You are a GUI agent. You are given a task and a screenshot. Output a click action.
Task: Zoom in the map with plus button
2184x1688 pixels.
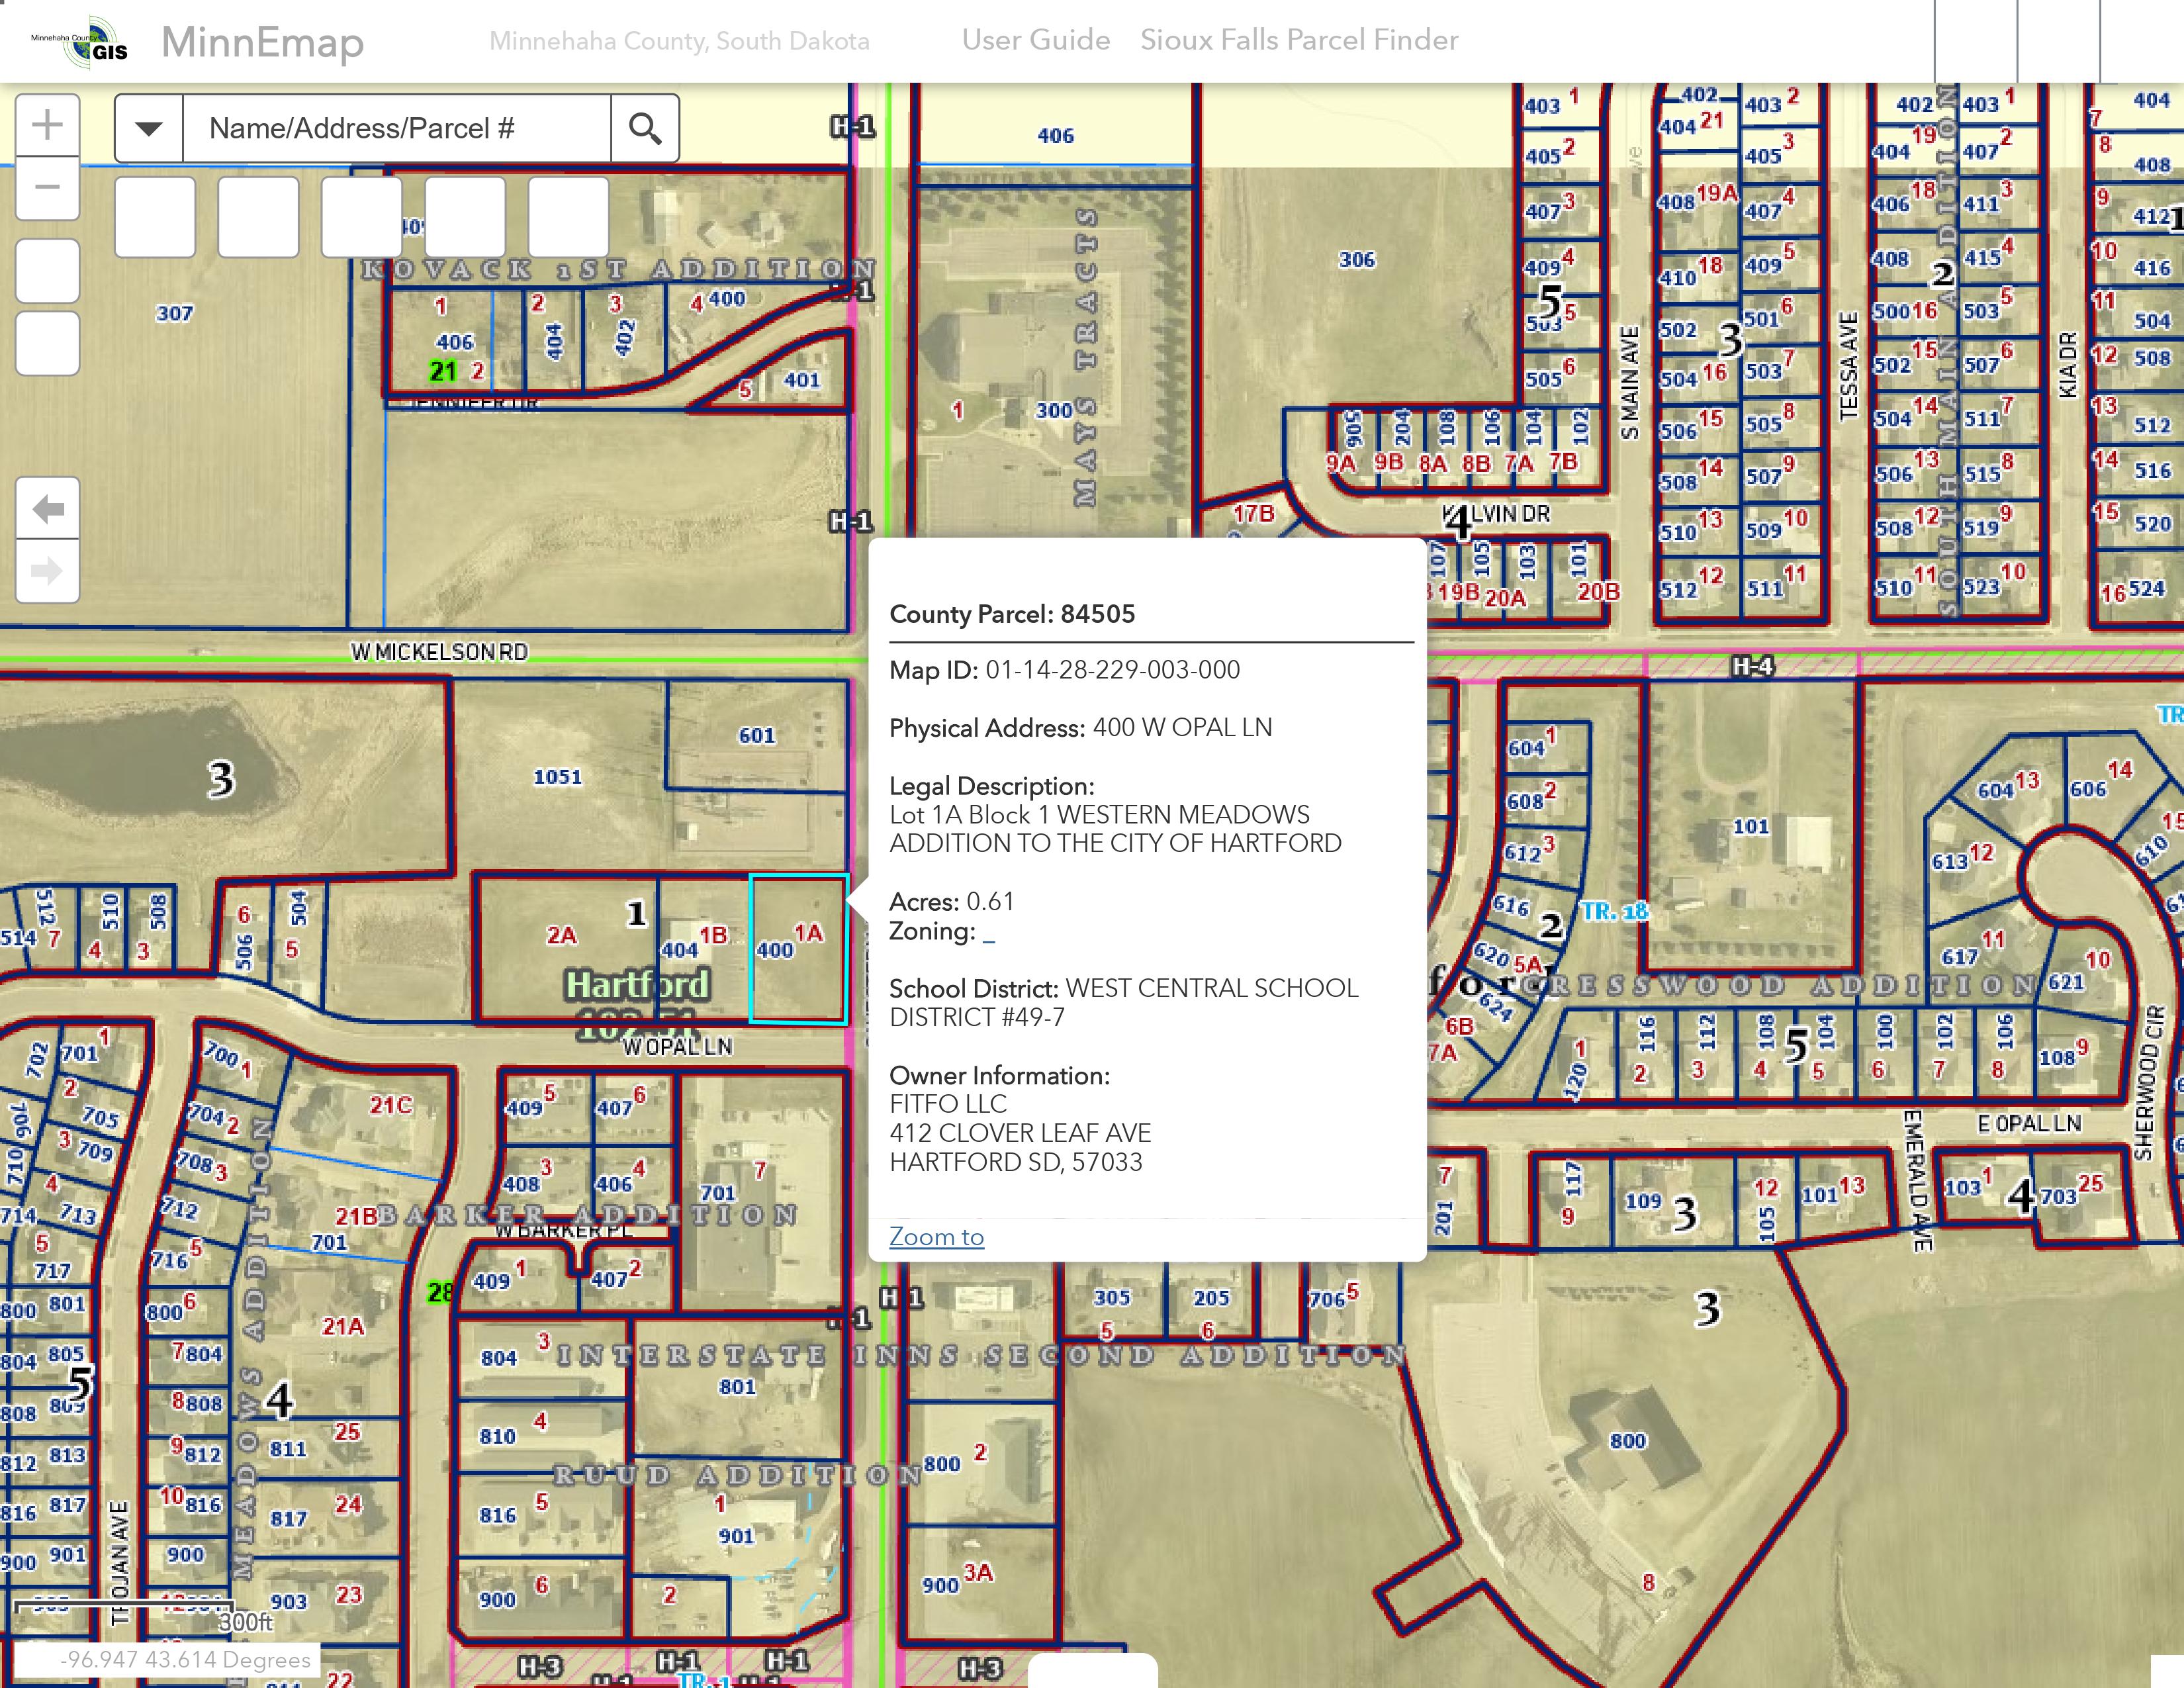point(47,126)
